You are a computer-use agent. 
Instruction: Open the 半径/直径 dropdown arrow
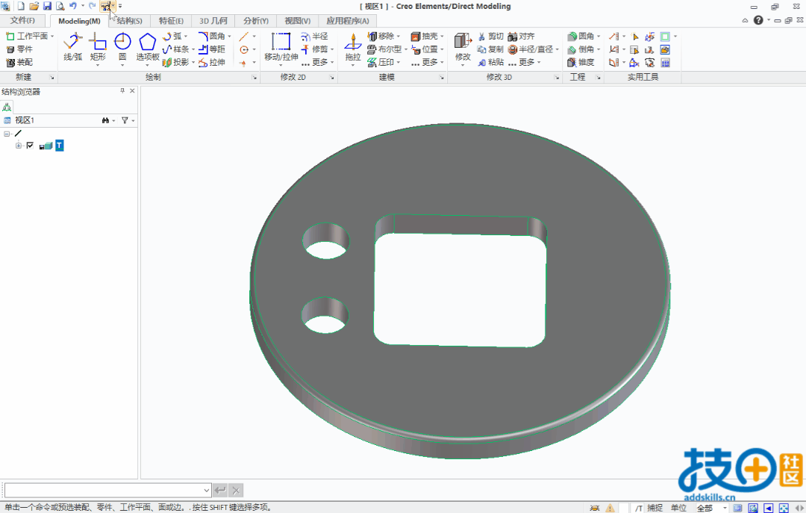pos(557,49)
